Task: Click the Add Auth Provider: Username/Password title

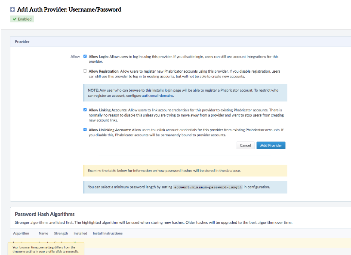Action: [69, 9]
